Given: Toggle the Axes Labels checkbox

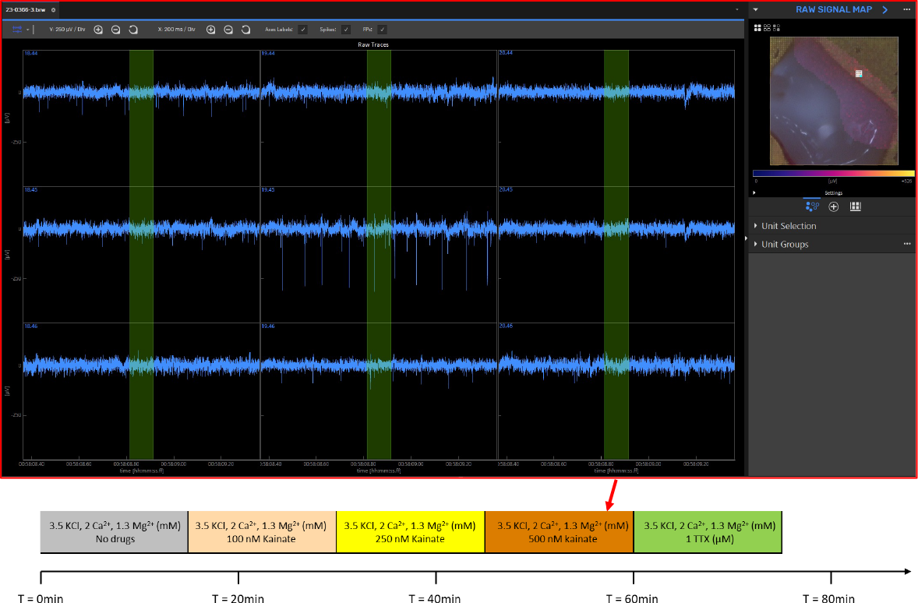Looking at the screenshot, I should coord(303,29).
